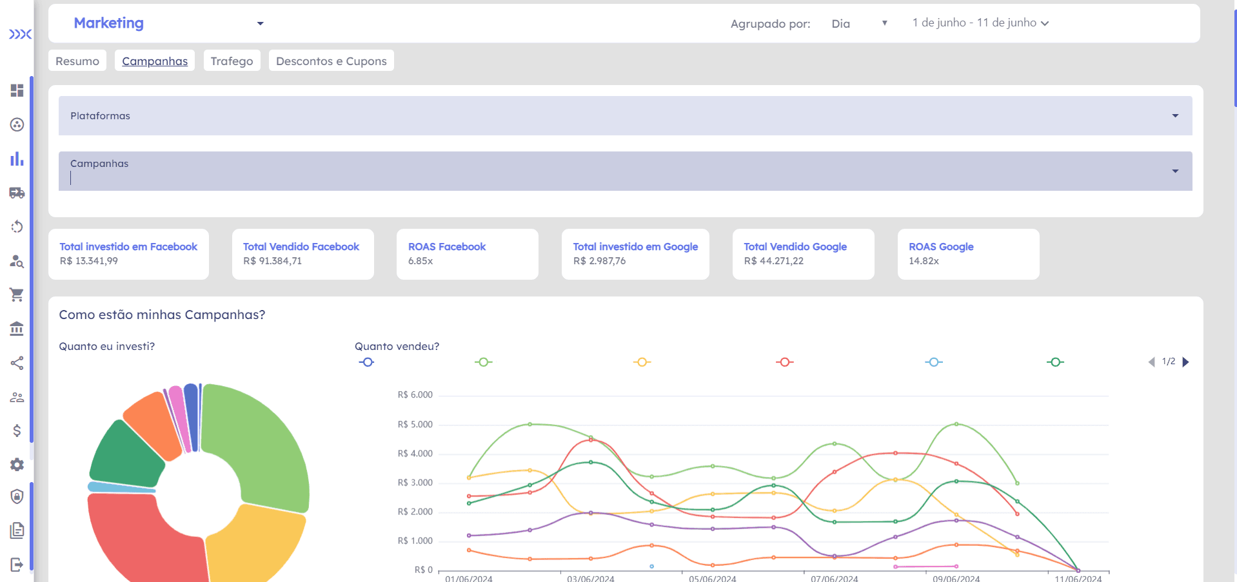
Task: Expand the Plataformas dropdown
Action: pos(625,116)
